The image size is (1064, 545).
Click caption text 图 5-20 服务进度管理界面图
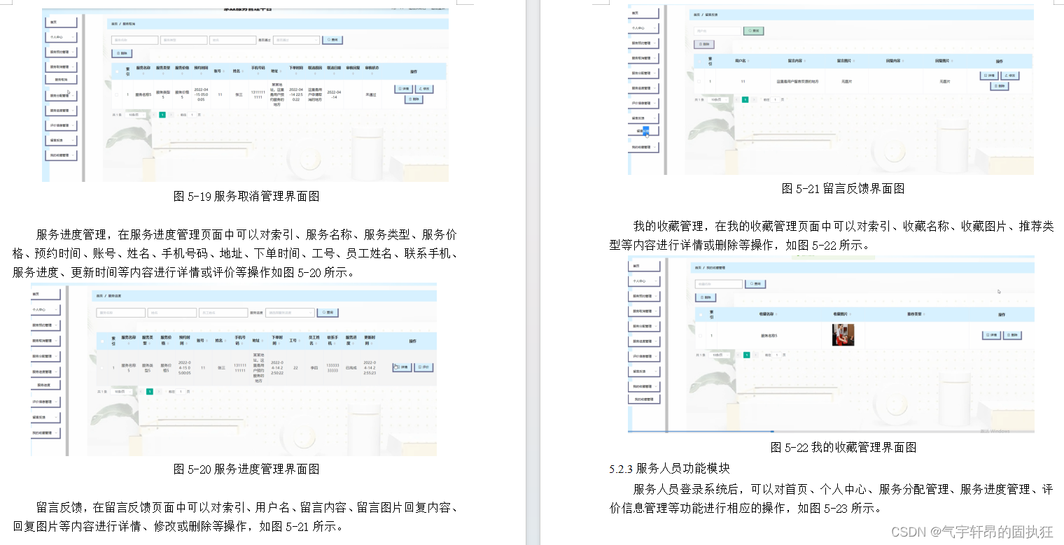coord(246,469)
